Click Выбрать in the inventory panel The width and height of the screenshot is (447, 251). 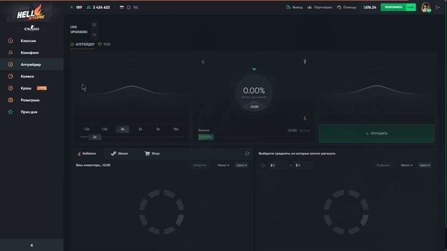tap(200, 165)
